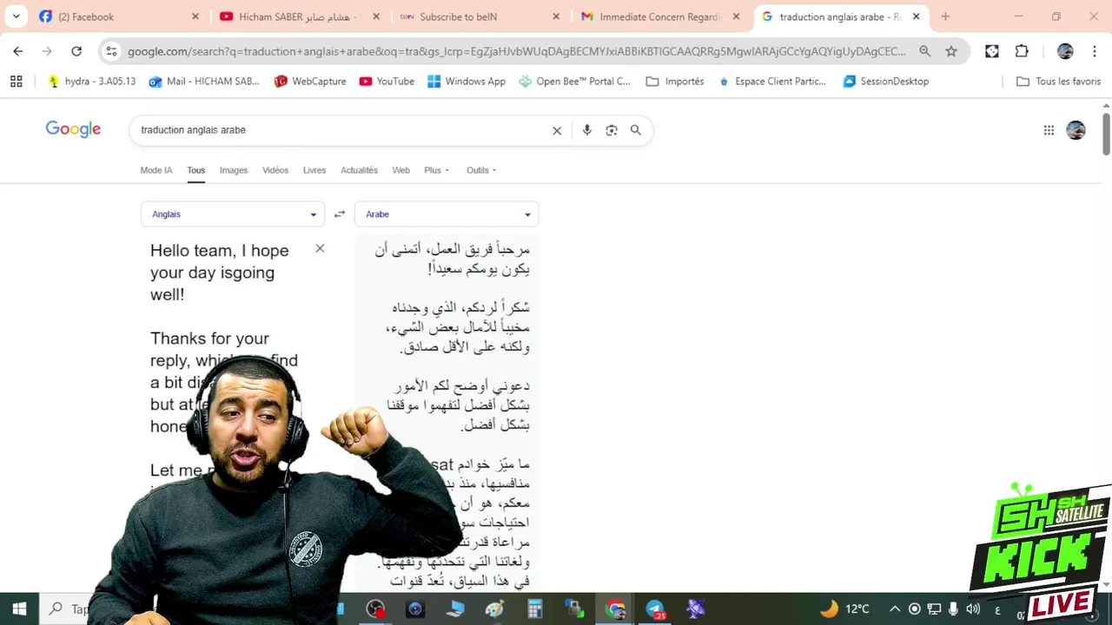Close the Facebook tab

click(x=195, y=16)
